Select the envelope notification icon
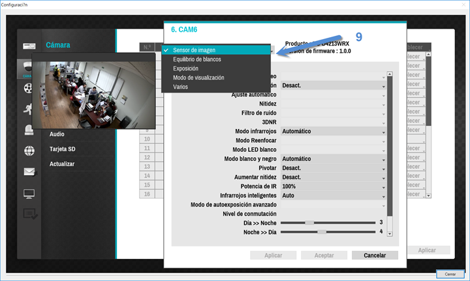The width and height of the screenshot is (470, 281). (29, 171)
